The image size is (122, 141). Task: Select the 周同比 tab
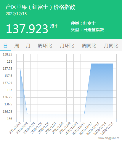(x=89, y=46)
